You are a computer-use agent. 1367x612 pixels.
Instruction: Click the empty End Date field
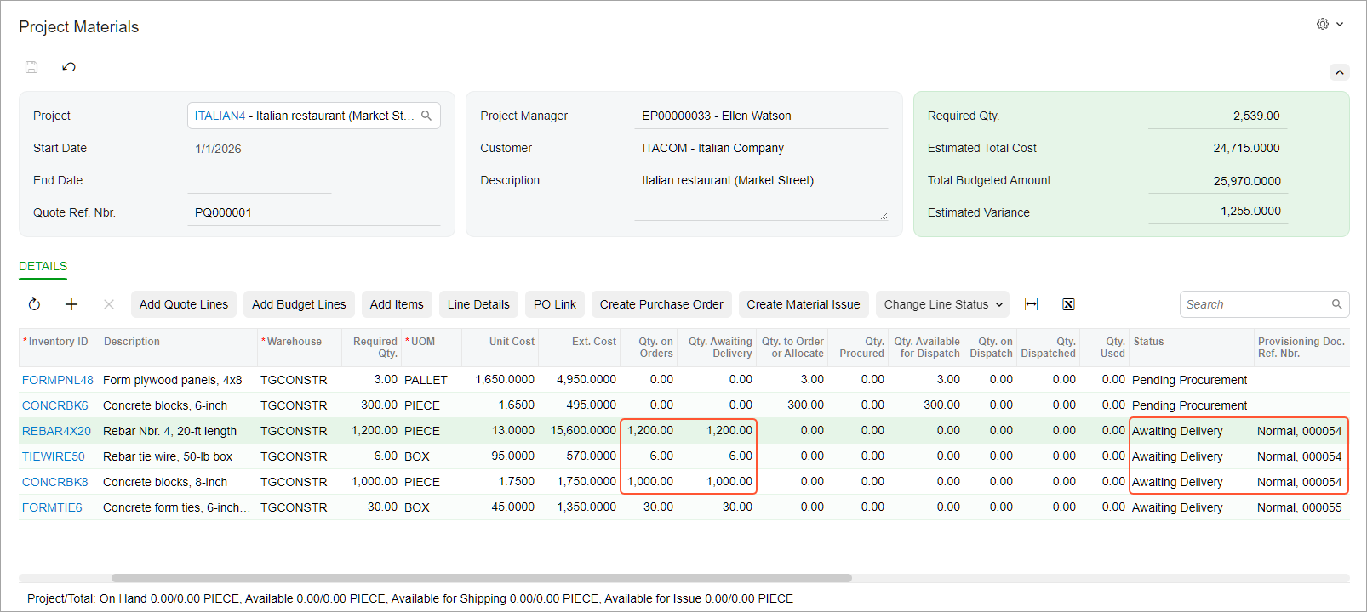[x=259, y=180]
